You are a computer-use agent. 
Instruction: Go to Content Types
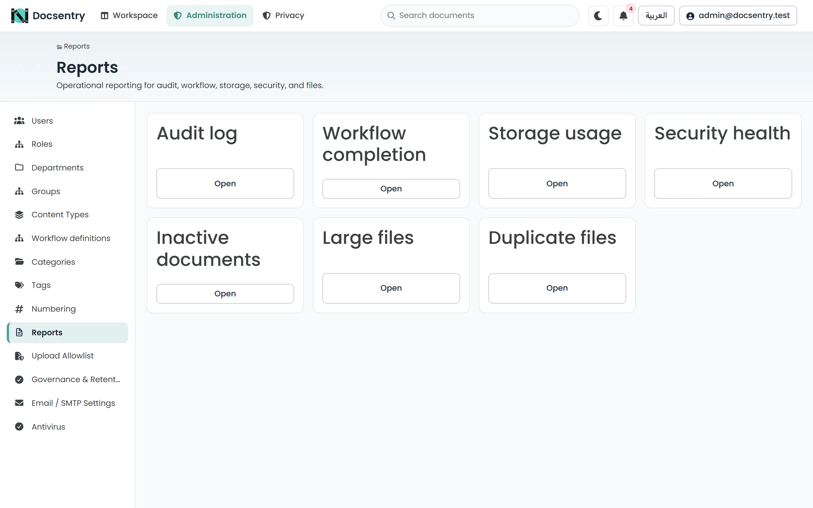(x=67, y=215)
